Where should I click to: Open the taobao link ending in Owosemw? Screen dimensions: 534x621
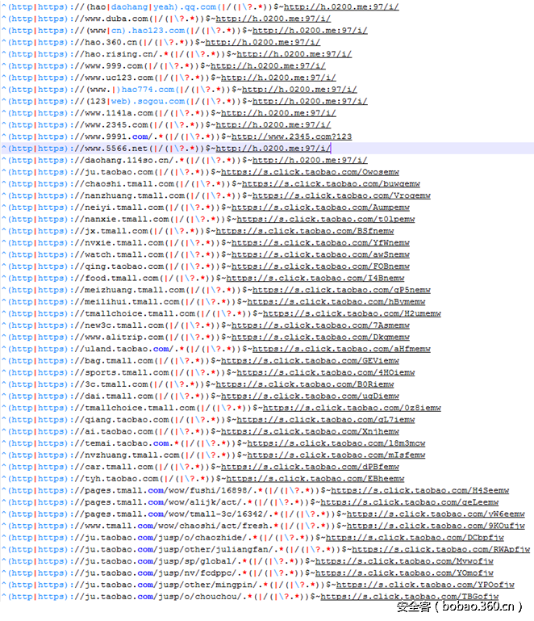[x=310, y=172]
